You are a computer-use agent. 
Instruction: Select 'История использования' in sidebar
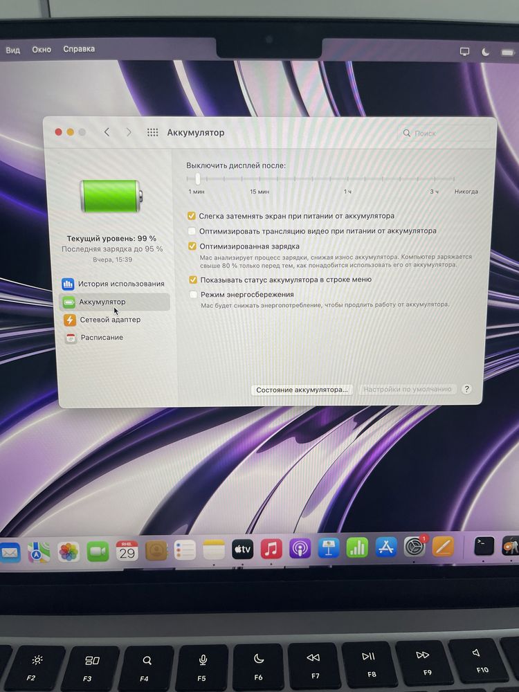pyautogui.click(x=113, y=284)
